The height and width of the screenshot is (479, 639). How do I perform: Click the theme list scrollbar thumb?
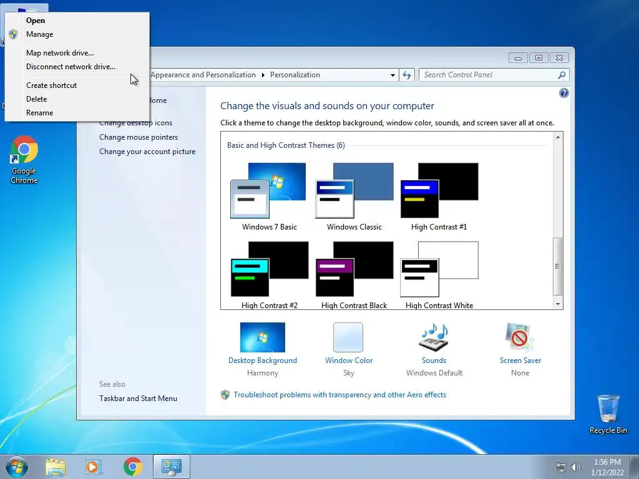pyautogui.click(x=557, y=266)
